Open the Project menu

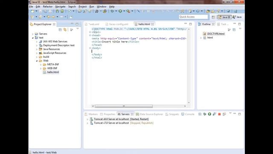click(82, 7)
